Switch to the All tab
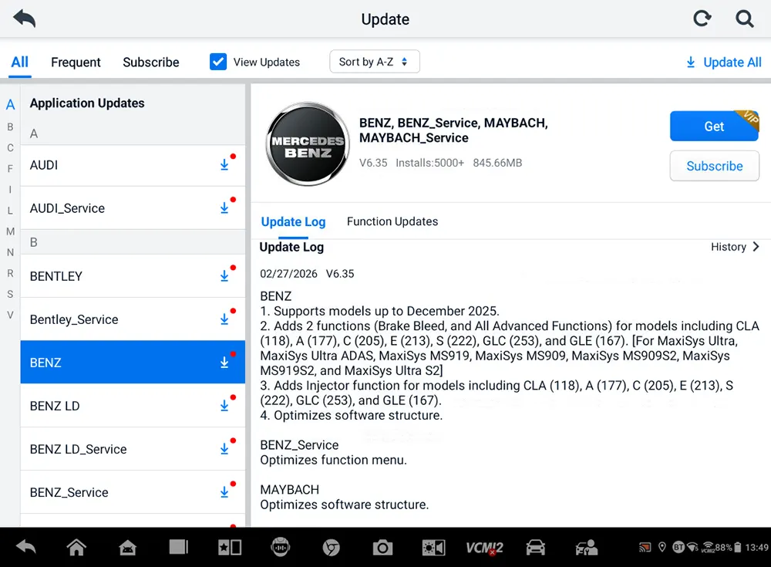Viewport: 771px width, 567px height. [20, 62]
